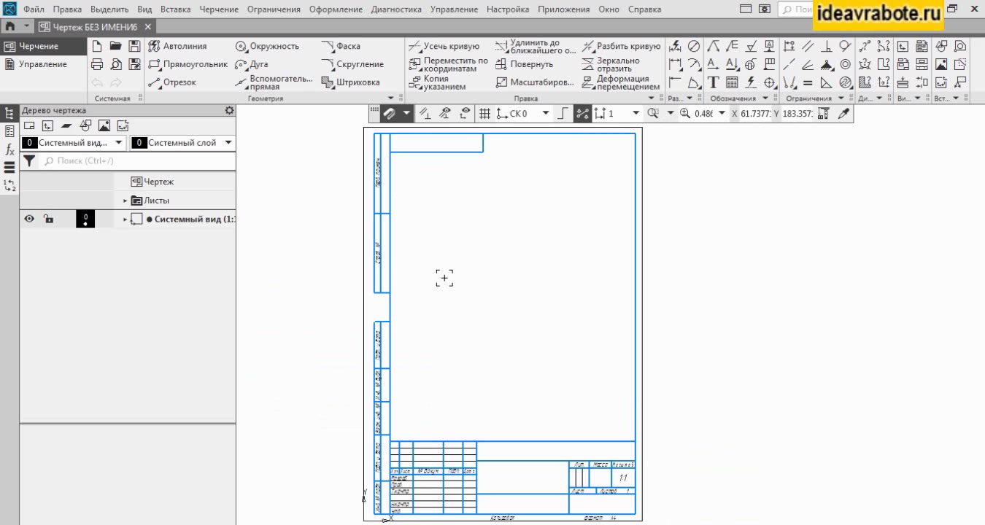Click the X coordinate input field

tap(755, 114)
